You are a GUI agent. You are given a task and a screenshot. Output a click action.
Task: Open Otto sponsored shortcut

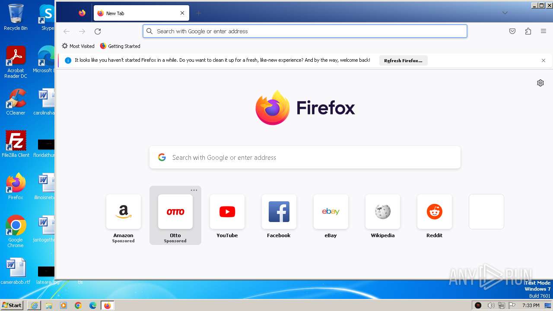pos(175,215)
